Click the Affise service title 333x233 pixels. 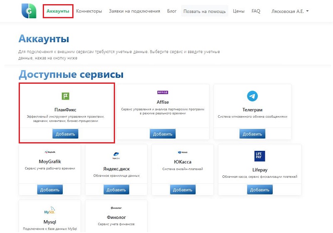coord(163,102)
